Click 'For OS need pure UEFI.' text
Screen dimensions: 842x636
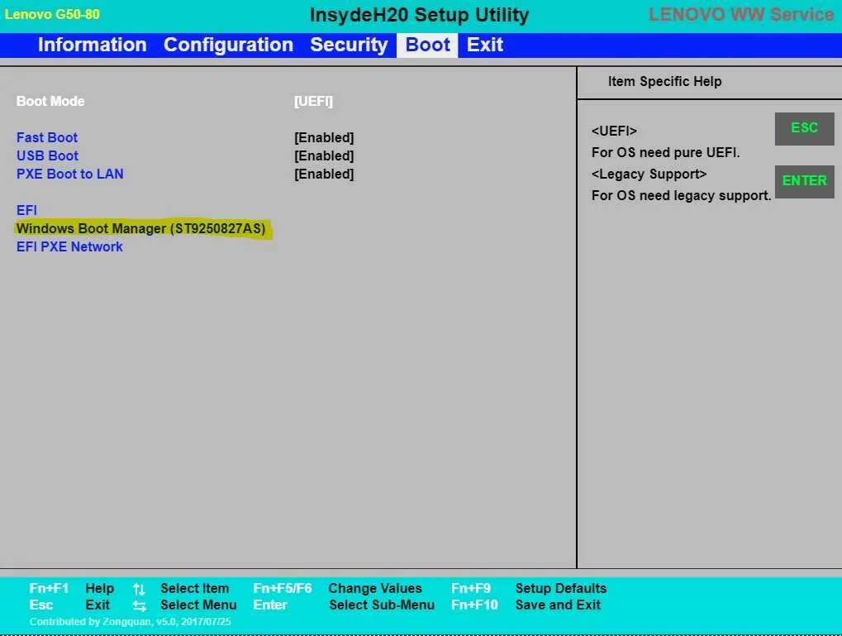tap(665, 153)
